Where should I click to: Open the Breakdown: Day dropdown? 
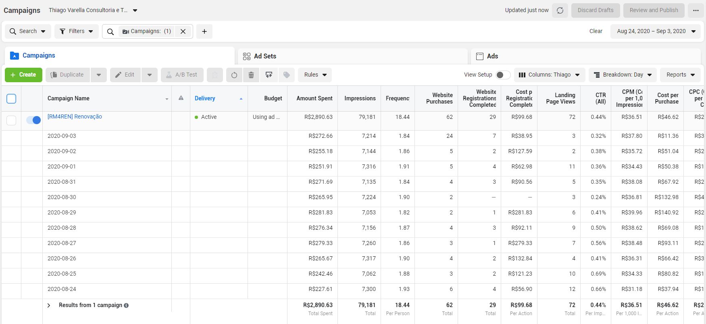coord(623,75)
